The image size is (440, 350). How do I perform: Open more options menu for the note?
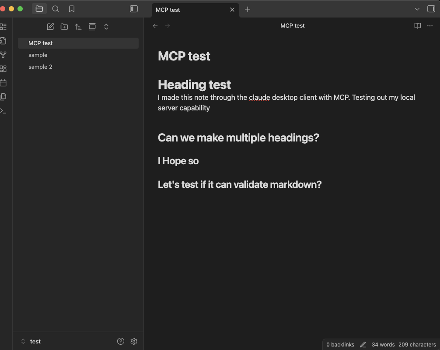point(430,26)
